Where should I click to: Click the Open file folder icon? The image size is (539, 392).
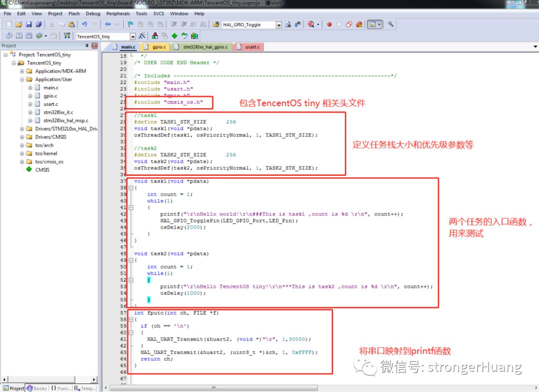pyautogui.click(x=19, y=24)
